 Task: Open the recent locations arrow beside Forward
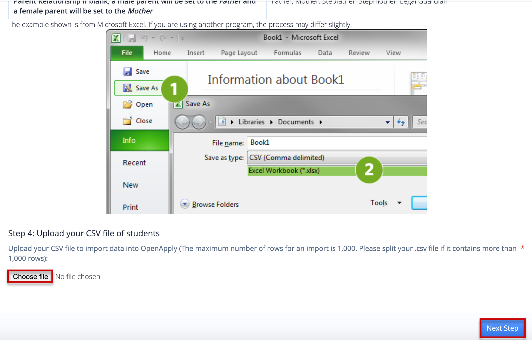[x=211, y=122]
